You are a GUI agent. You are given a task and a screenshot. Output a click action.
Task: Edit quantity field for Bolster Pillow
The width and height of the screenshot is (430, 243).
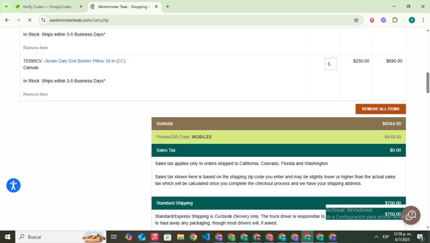(330, 64)
